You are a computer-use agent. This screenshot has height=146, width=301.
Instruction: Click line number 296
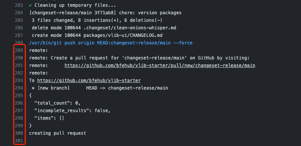pos(19,103)
